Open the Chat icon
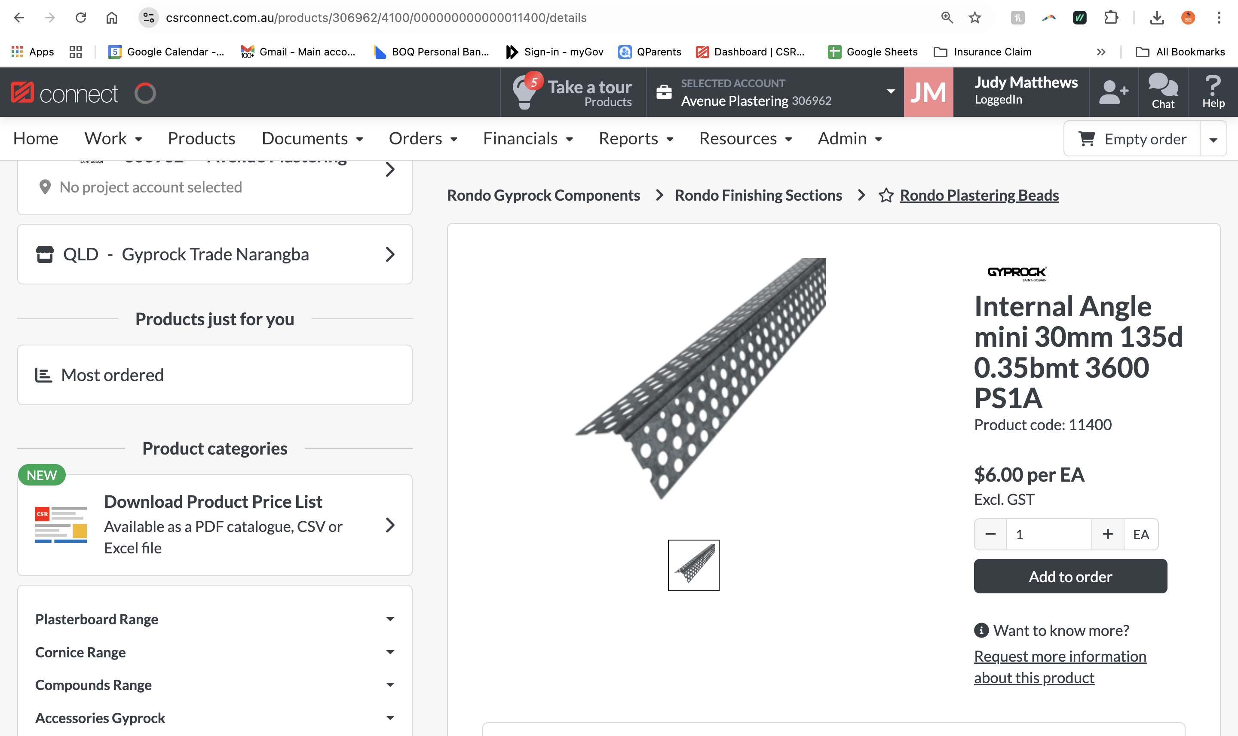The height and width of the screenshot is (736, 1238). 1163,92
